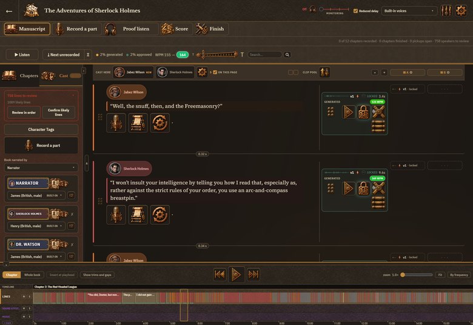The width and height of the screenshot is (473, 325).
Task: Switch to the Chapters sidebar tab
Action: coord(20,75)
